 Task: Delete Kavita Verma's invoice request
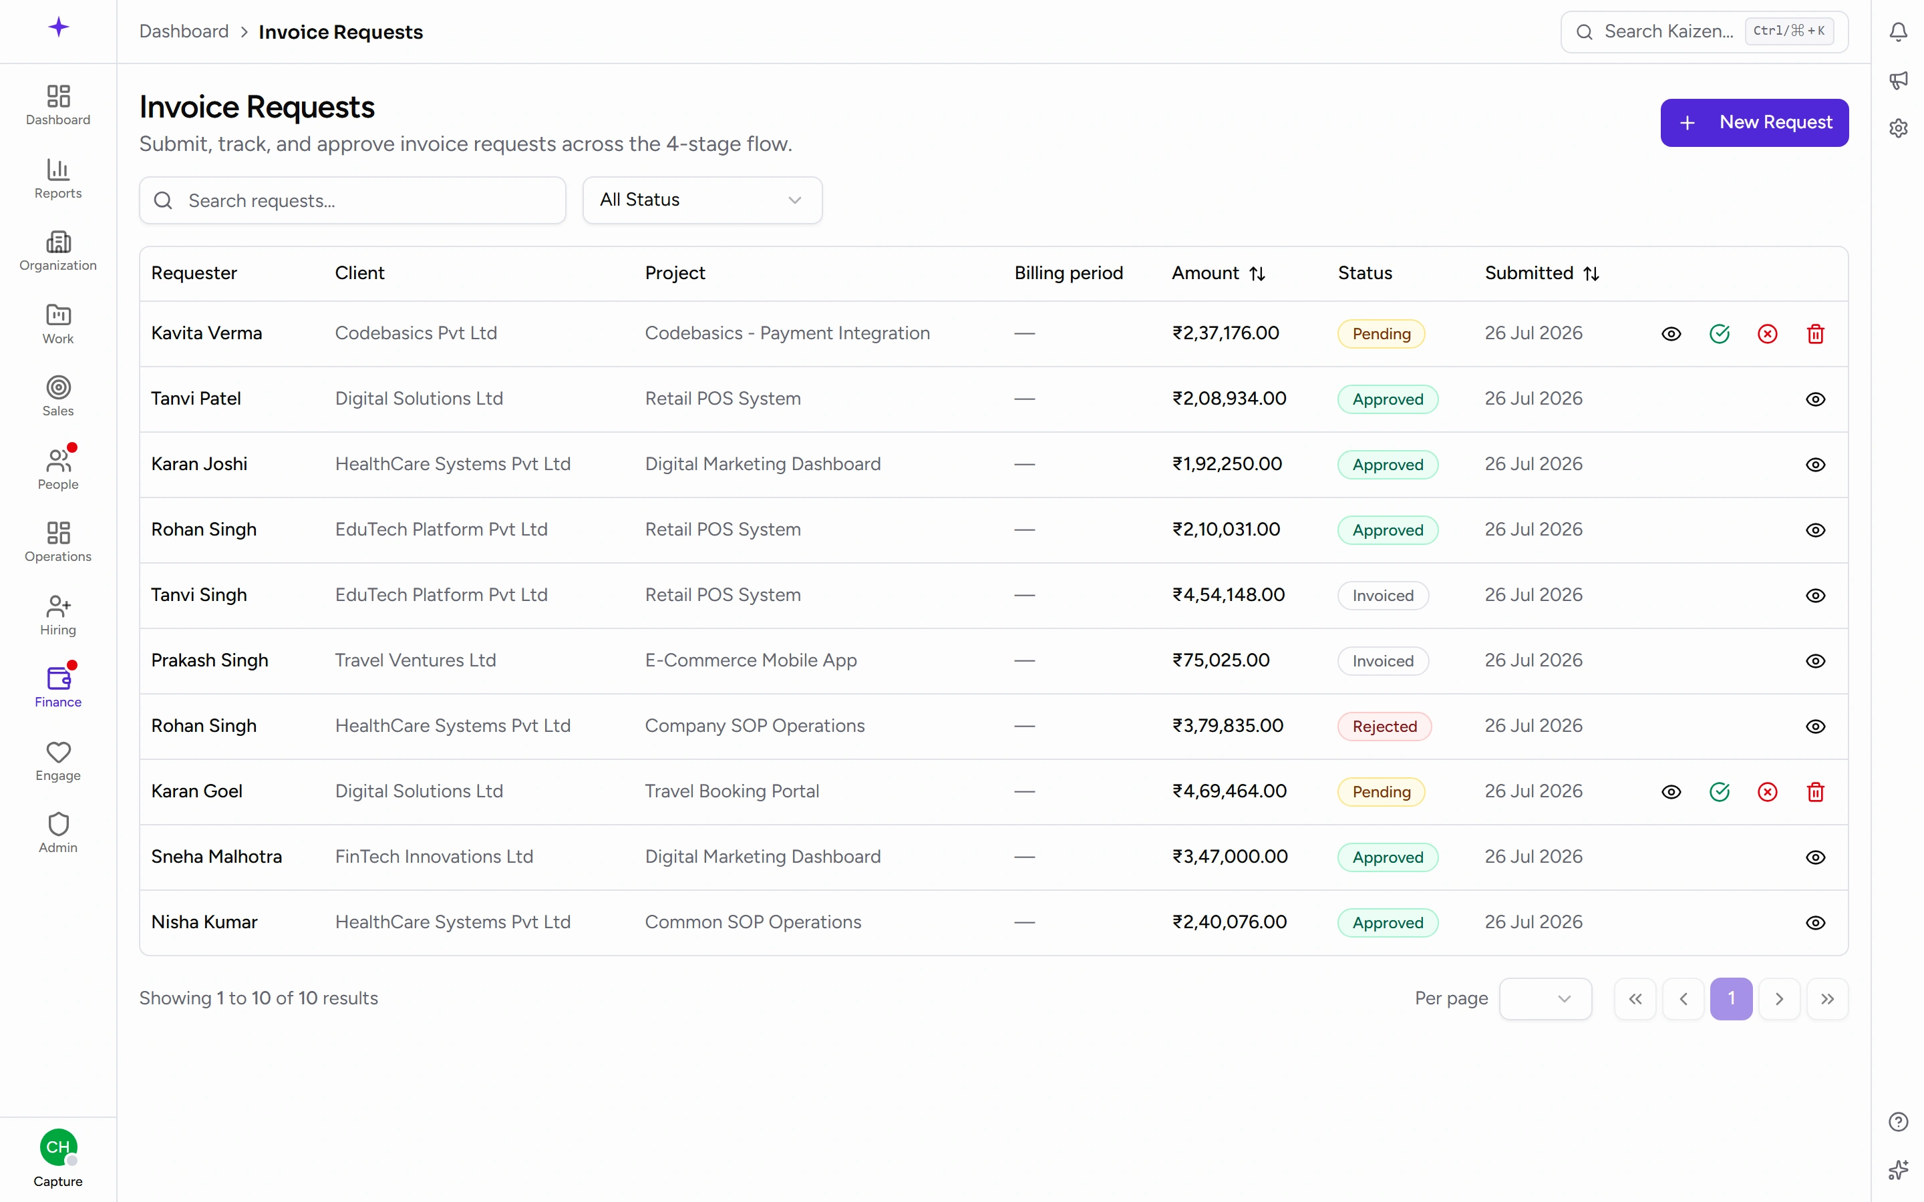[x=1815, y=334]
